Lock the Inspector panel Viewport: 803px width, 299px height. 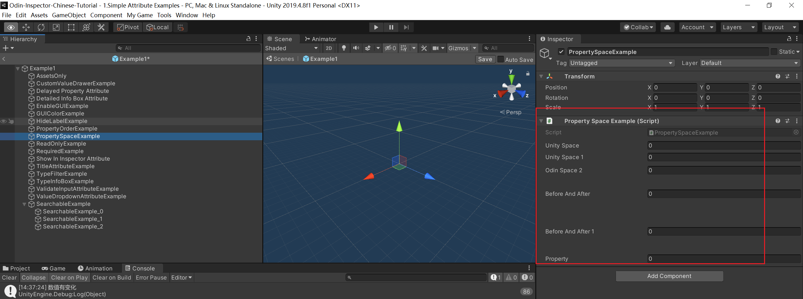789,39
